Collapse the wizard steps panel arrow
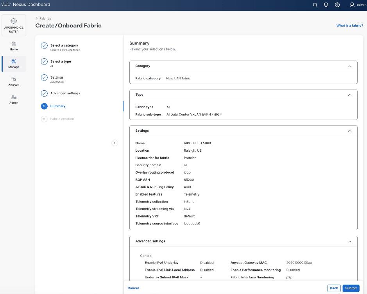The height and width of the screenshot is (294, 367). coord(115,143)
